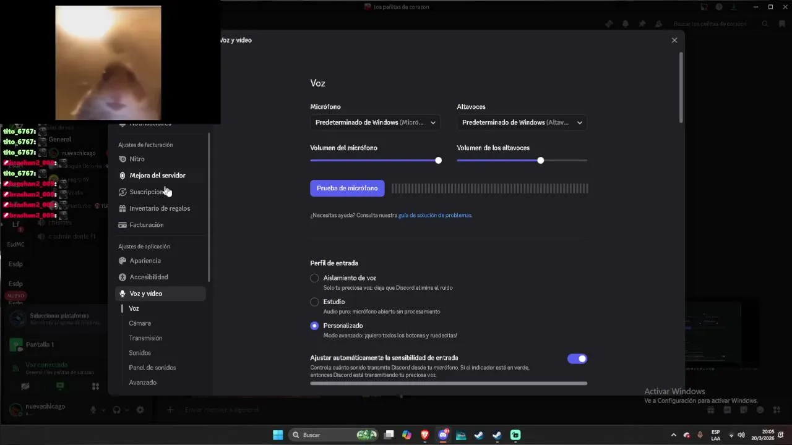Click the tray microphone-in-use icon
Image resolution: width=792 pixels, height=445 pixels.
tap(700, 435)
